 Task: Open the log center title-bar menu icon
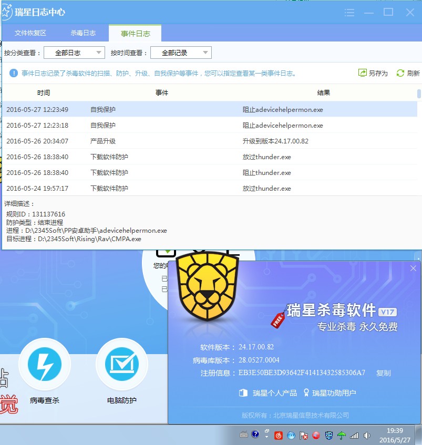pos(349,13)
